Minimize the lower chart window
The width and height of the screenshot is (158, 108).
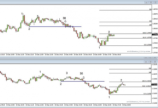point(146,62)
